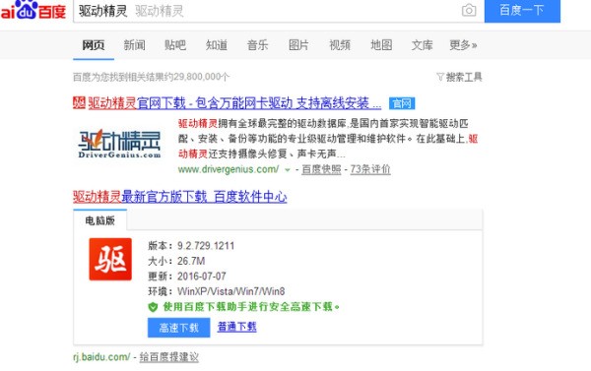The height and width of the screenshot is (371, 591).
Task: Click the blue 官网 badge
Action: [x=402, y=103]
